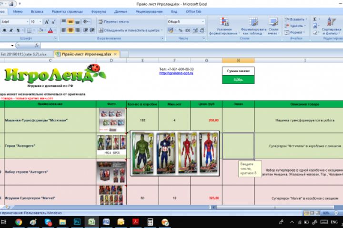Open the font size 10 dropdown
Screen dimensions: 343x228
40,21
